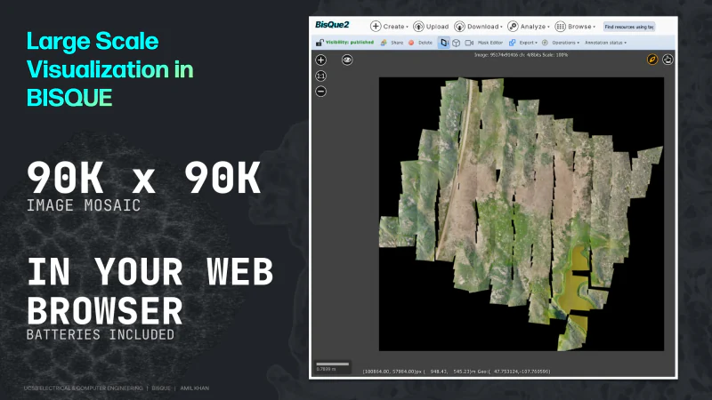This screenshot has height=400, width=712.
Task: Click the image info text at top
Action: pos(521,55)
